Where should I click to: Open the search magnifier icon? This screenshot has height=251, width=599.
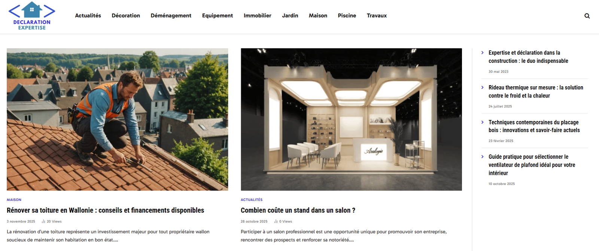click(587, 16)
